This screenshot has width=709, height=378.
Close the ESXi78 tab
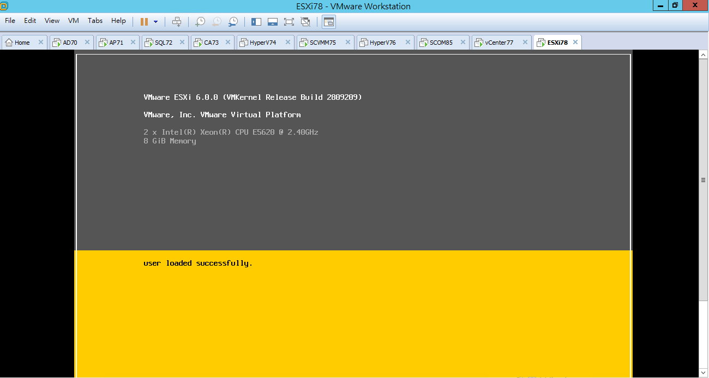pos(575,43)
